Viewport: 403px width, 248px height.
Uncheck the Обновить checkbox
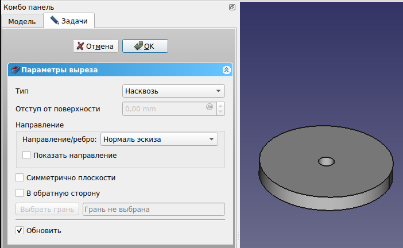[x=20, y=230]
